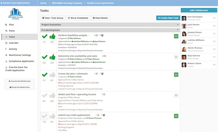Toggle the Show Completed checkbox
Screen dimensions: 218x132
[77, 18]
